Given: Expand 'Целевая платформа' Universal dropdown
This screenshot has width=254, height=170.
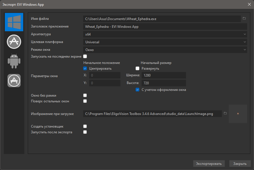Looking at the screenshot, I should pyautogui.click(x=165, y=42).
